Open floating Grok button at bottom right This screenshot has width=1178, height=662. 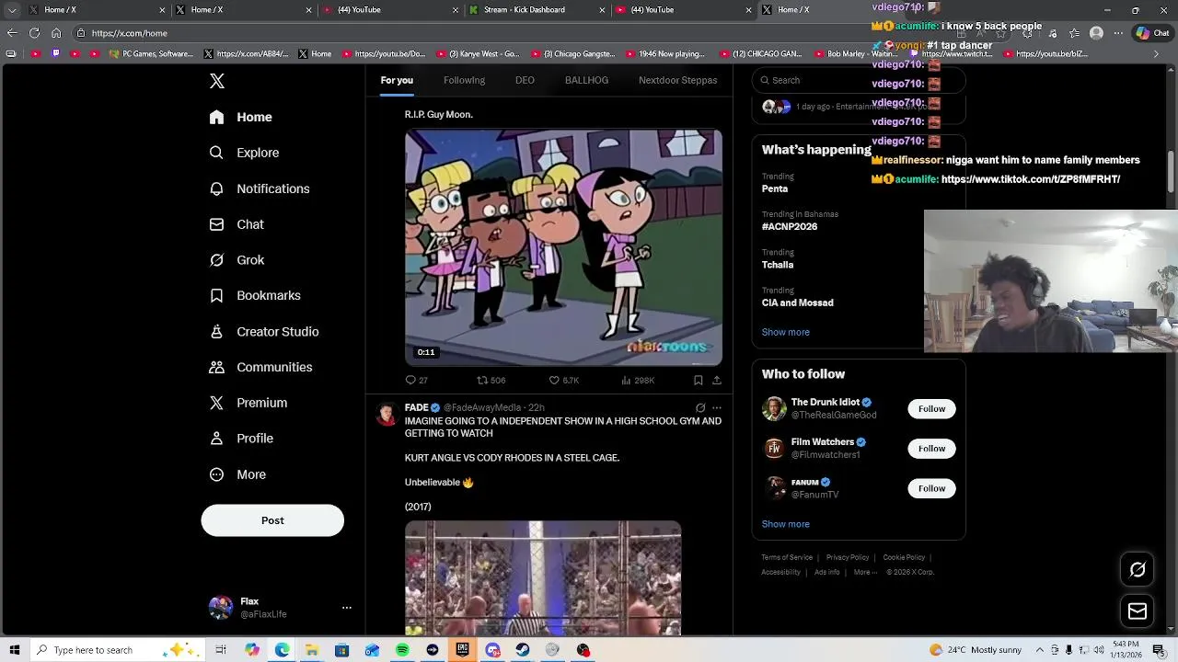tap(1138, 570)
